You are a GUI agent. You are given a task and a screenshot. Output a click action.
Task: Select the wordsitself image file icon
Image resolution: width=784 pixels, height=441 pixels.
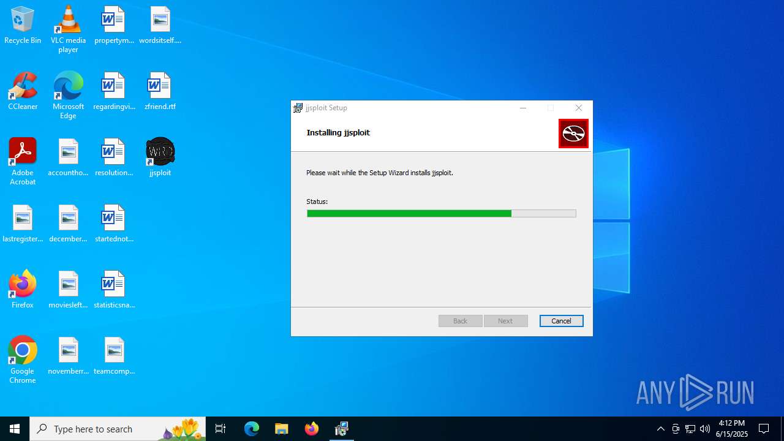pyautogui.click(x=160, y=25)
